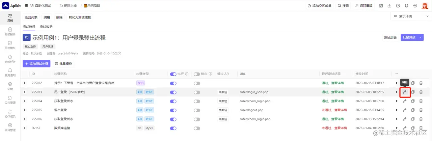Copy step 755076 with its copy icon
This screenshot has height=141, width=432.
point(412,119)
